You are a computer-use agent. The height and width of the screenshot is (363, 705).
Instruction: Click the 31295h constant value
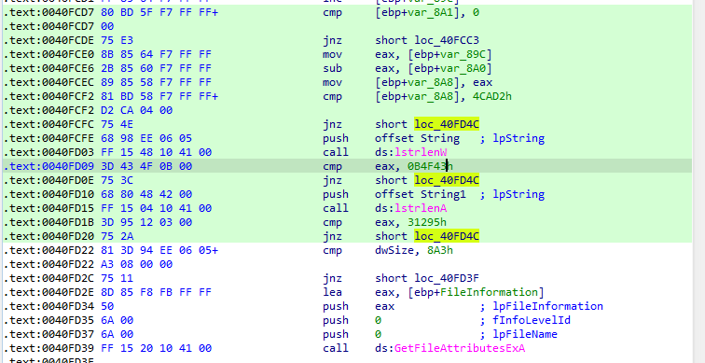tap(427, 222)
